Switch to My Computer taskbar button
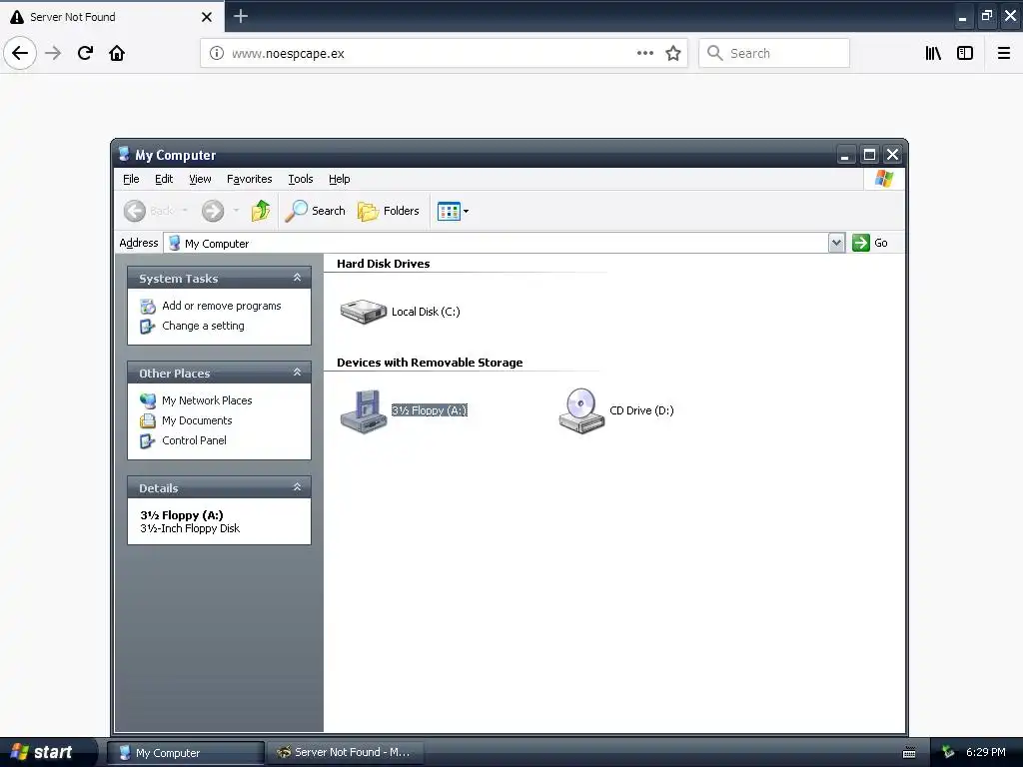This screenshot has width=1023, height=767. click(186, 753)
